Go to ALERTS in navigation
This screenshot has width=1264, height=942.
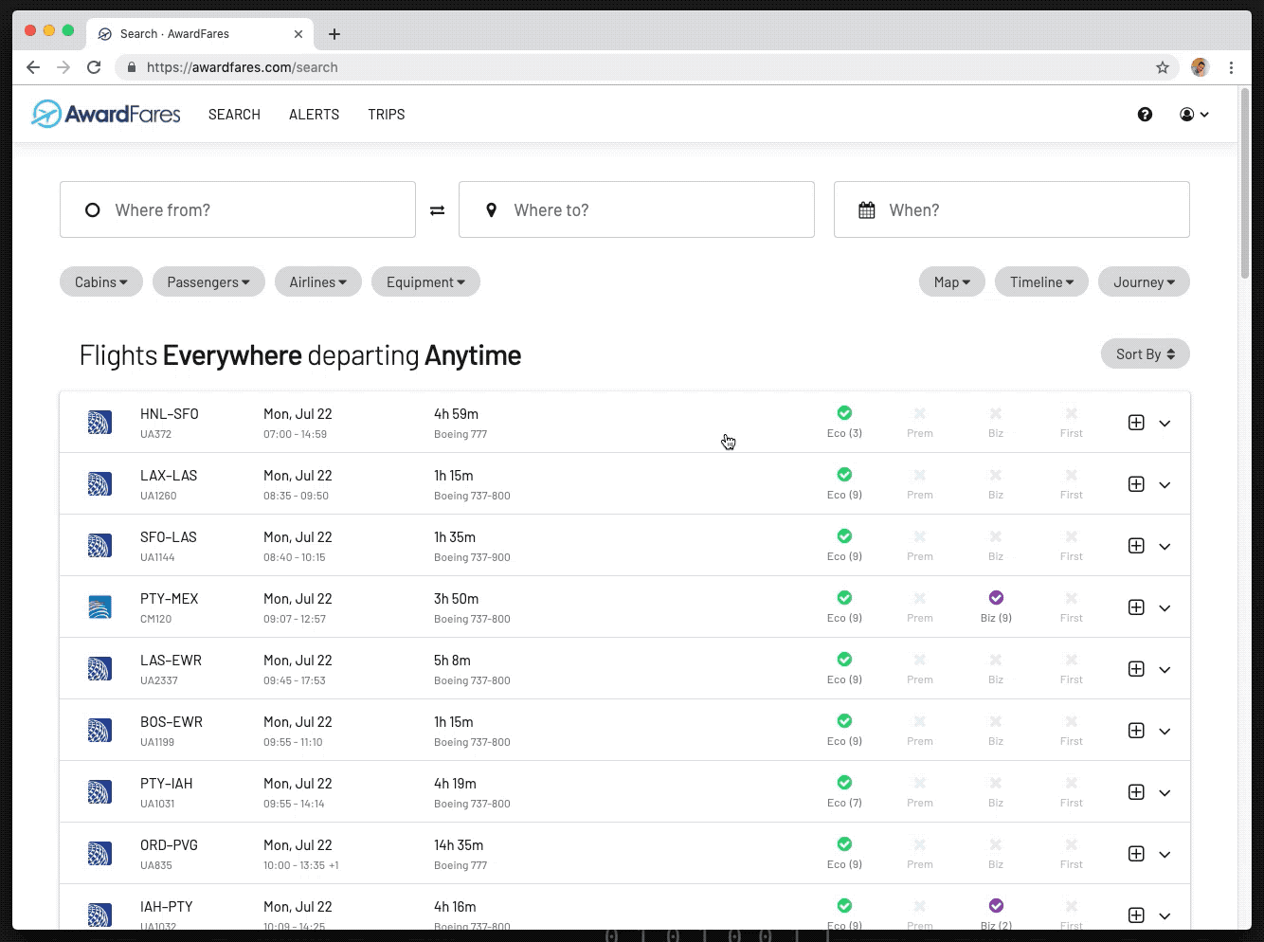coord(314,115)
